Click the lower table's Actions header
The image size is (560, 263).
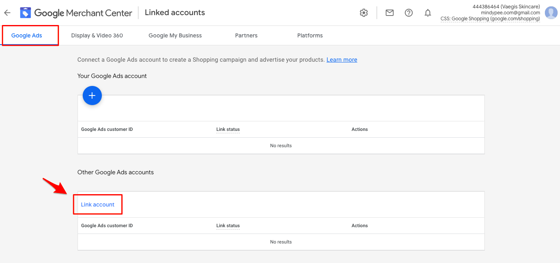pos(360,226)
